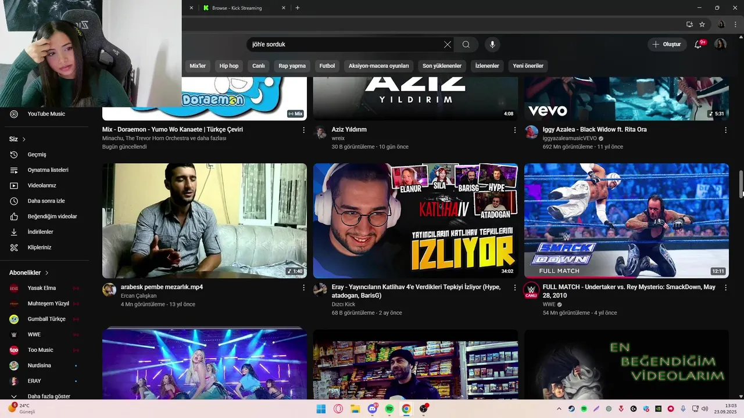Image resolution: width=744 pixels, height=418 pixels.
Task: Open YouTube Music in the sidebar
Action: tap(45, 114)
